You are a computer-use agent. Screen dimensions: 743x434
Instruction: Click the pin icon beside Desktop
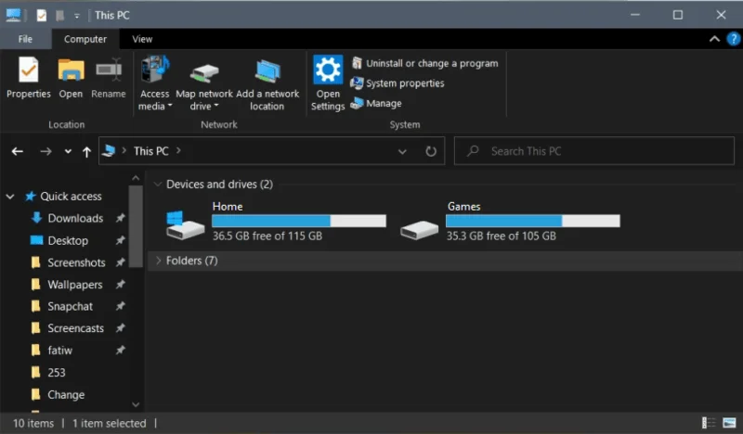pos(121,240)
